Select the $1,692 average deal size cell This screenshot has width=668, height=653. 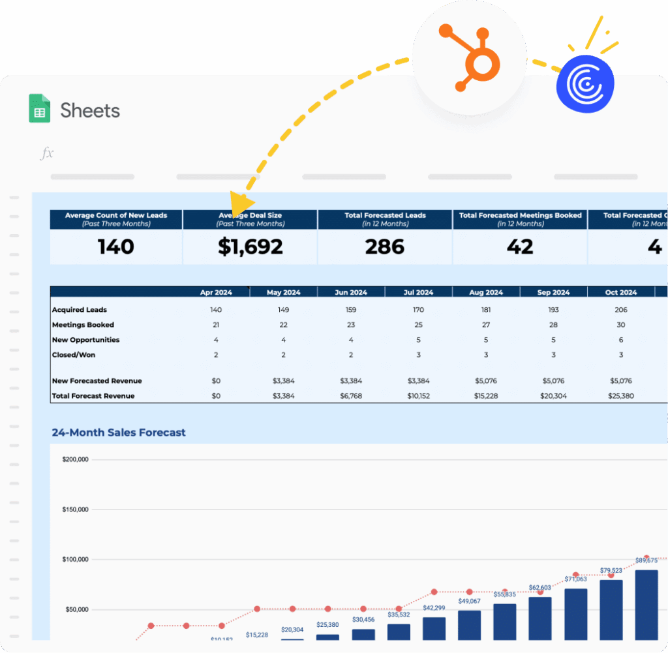pos(250,247)
